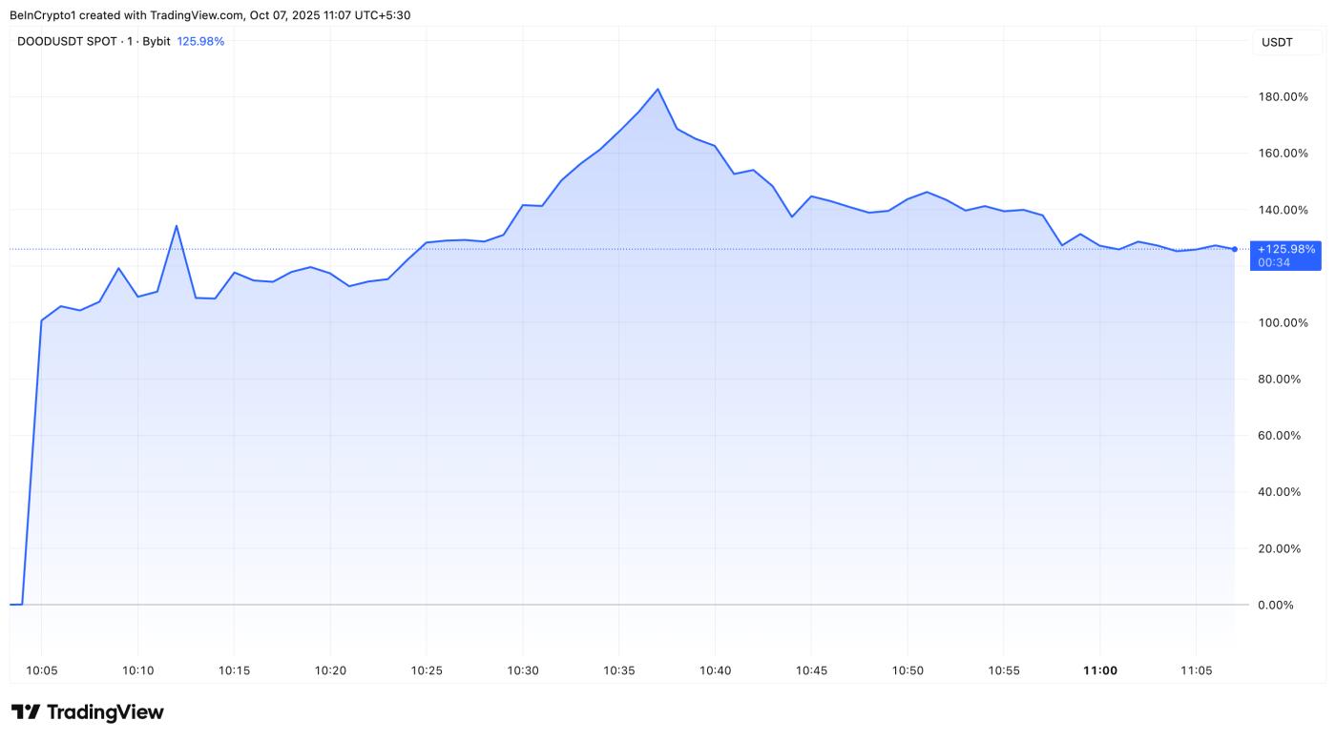This screenshot has height=741, width=1336.
Task: Click the chart peak near 10:37
Action: [658, 90]
